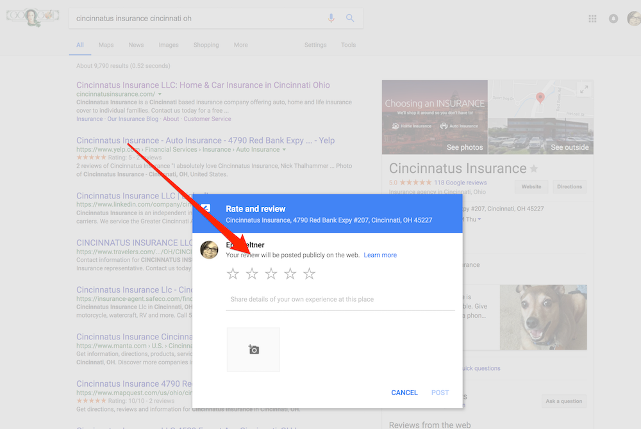The image size is (641, 429).
Task: Open the See photos thumbnail
Action: coord(435,117)
